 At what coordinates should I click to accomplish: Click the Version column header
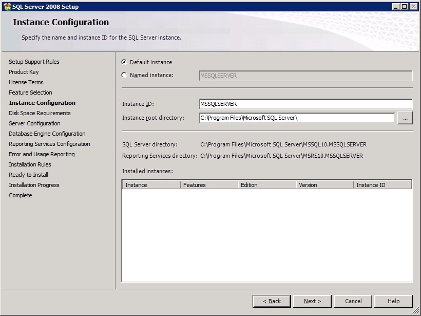tap(324, 185)
